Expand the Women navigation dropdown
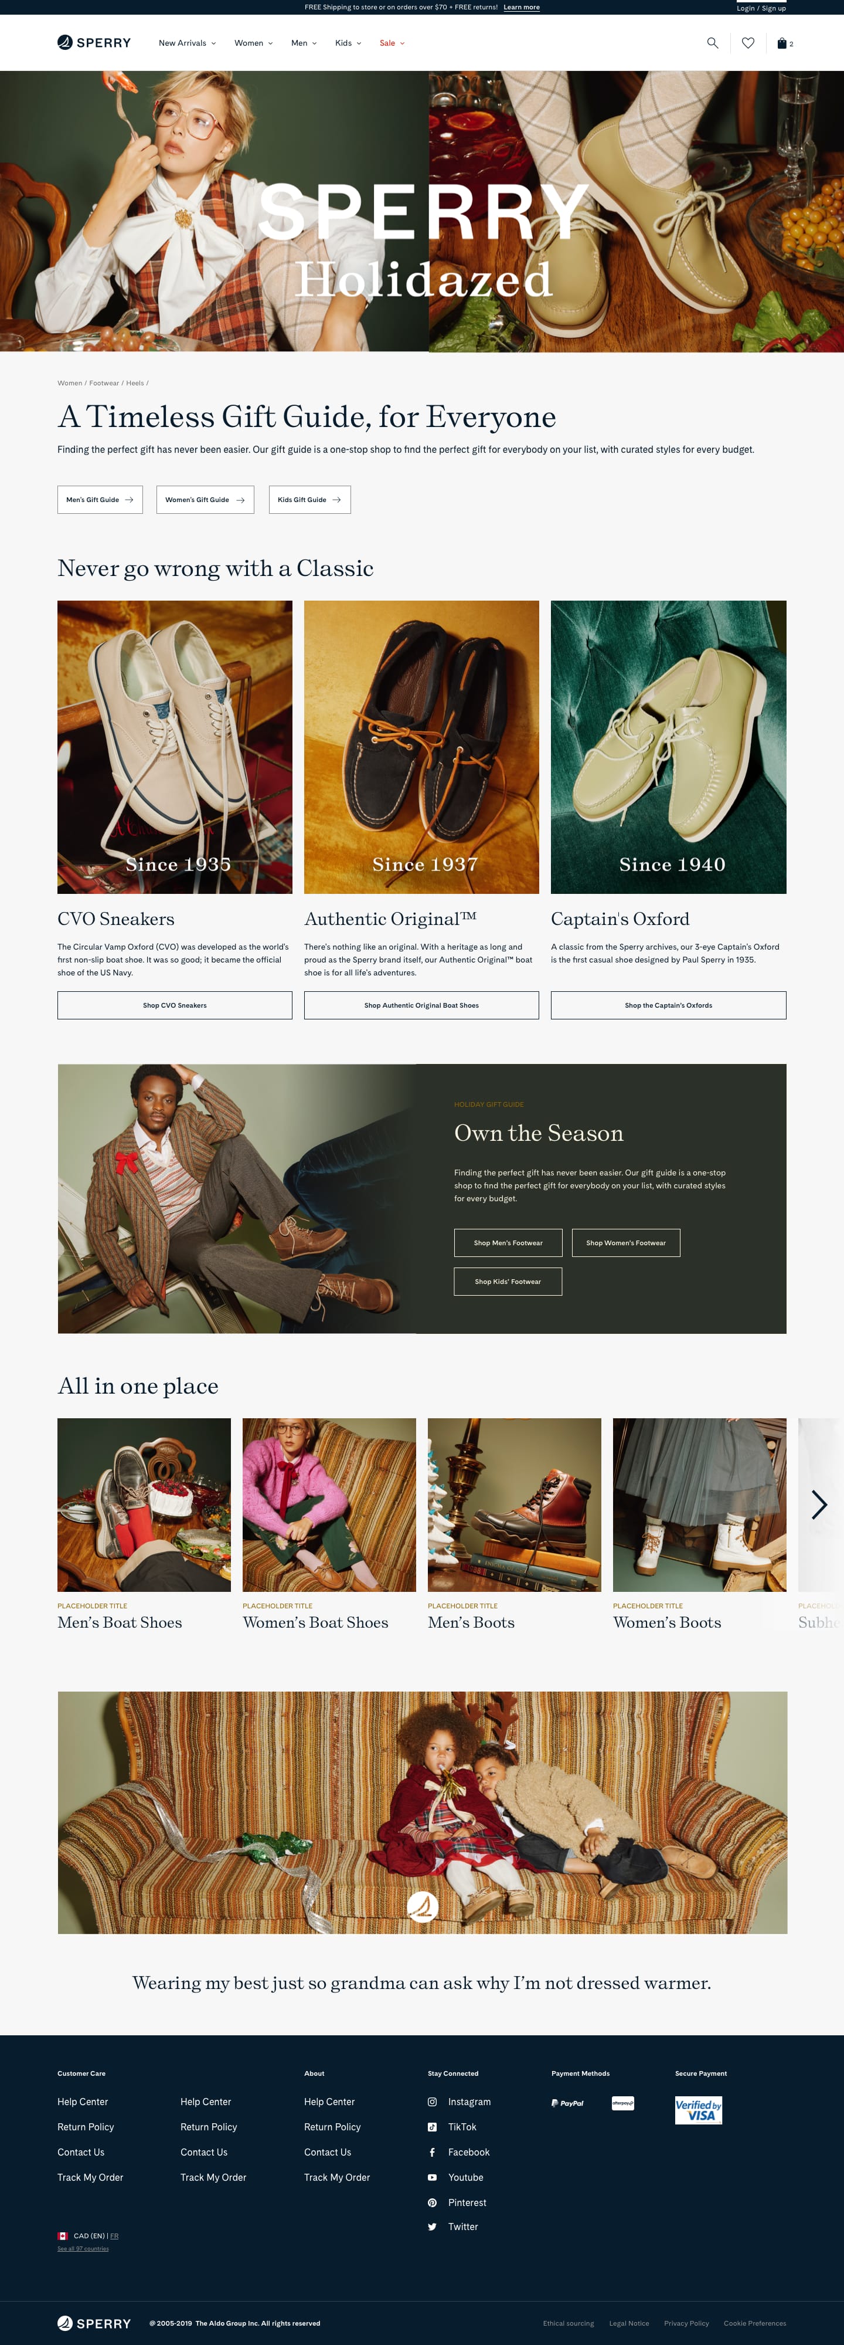Screen dimensions: 844x2345 point(254,43)
